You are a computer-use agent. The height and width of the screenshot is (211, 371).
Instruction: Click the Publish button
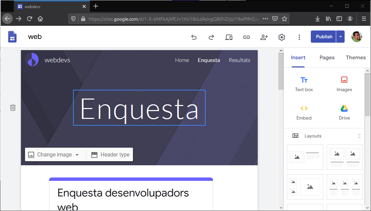324,37
